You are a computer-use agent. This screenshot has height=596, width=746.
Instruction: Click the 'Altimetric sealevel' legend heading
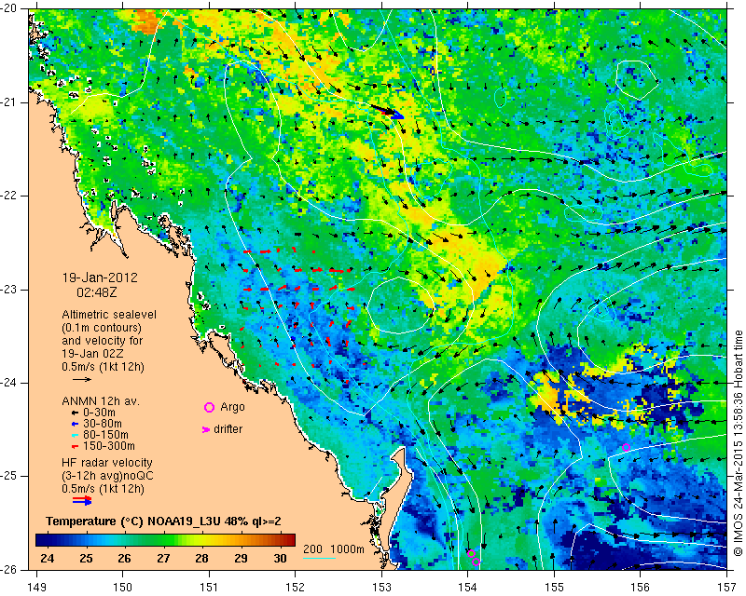109,315
